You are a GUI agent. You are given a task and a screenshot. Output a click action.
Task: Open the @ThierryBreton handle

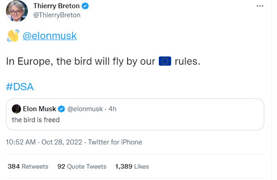pyautogui.click(x=57, y=15)
